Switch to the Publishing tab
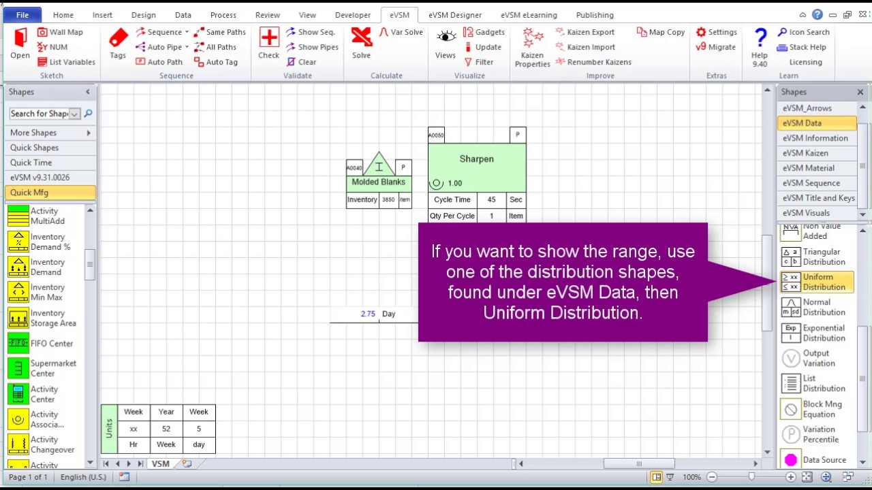This screenshot has height=490, width=872. pyautogui.click(x=595, y=15)
